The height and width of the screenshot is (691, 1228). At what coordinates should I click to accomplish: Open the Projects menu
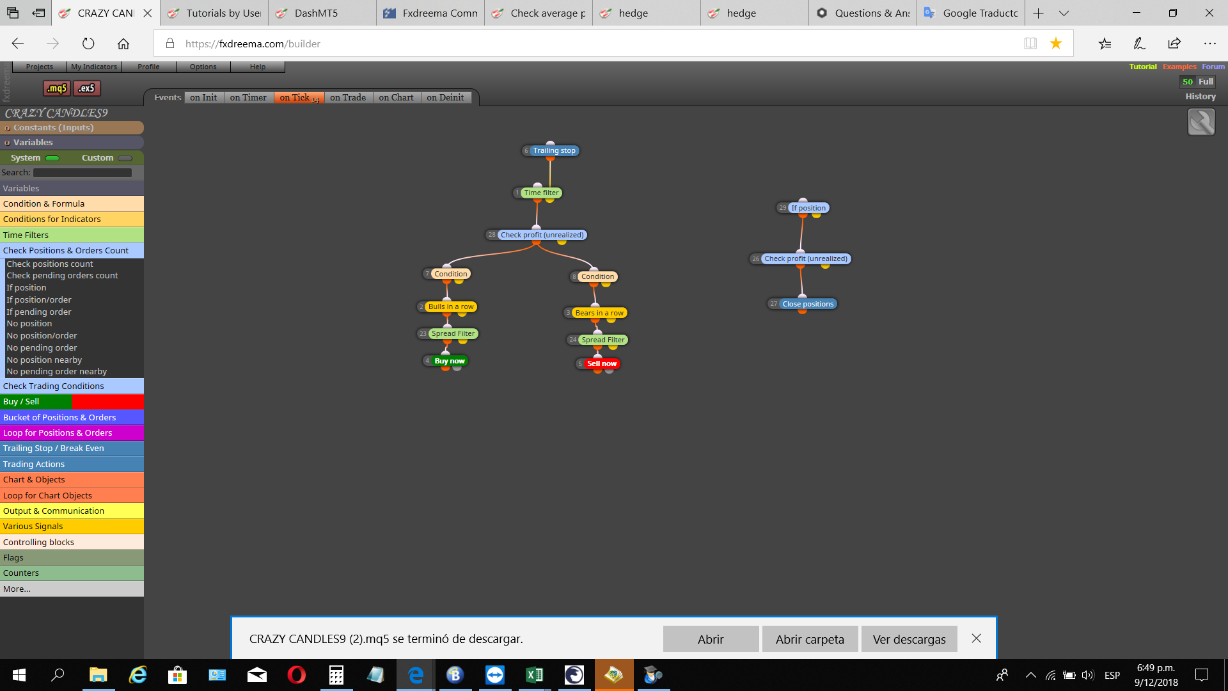point(40,67)
